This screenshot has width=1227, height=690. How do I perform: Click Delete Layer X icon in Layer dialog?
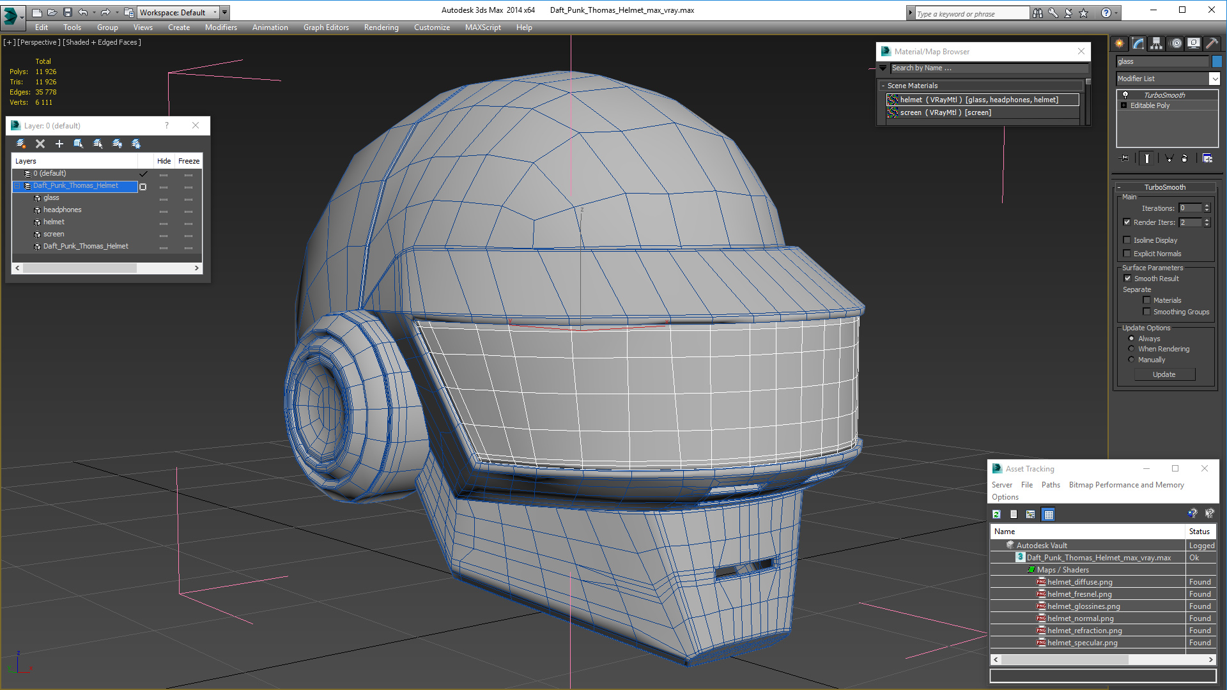pyautogui.click(x=40, y=144)
